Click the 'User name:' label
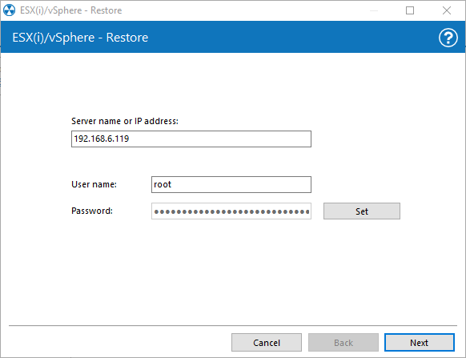Screen dimensions: 466x358 tap(94, 184)
